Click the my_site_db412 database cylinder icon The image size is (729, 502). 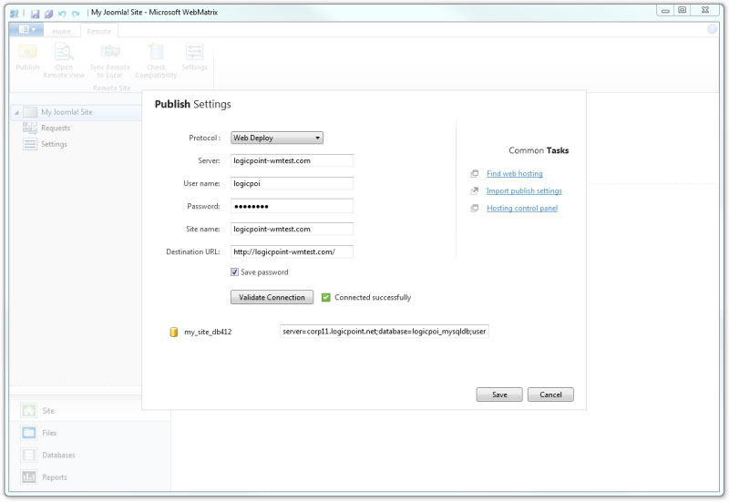pos(173,332)
